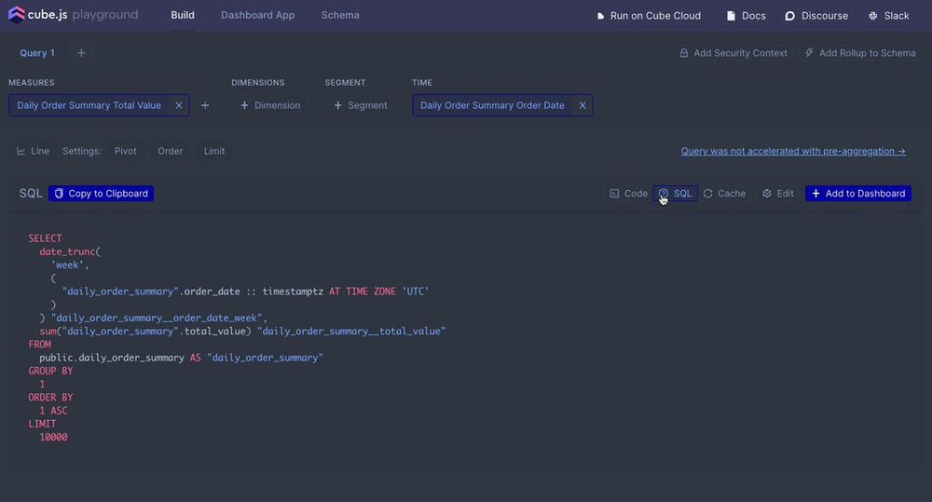
Task: Click Add Rollup to Schema
Action: [x=860, y=53]
